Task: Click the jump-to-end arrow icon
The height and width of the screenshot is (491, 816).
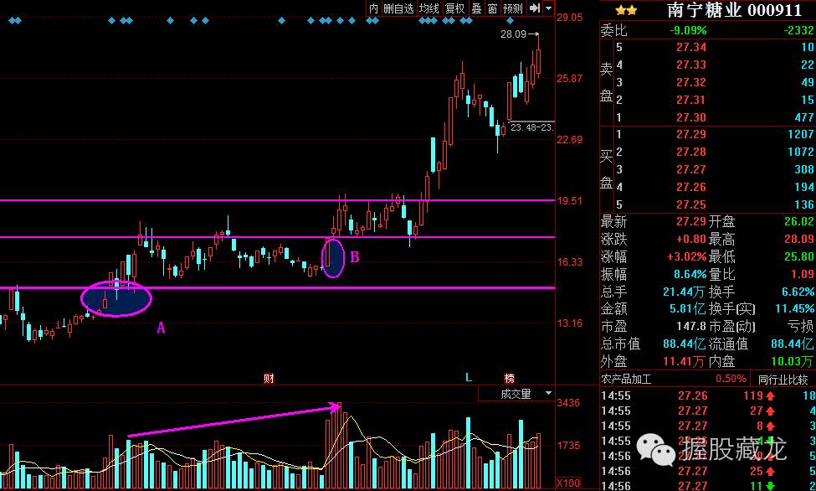Action: click(x=535, y=8)
